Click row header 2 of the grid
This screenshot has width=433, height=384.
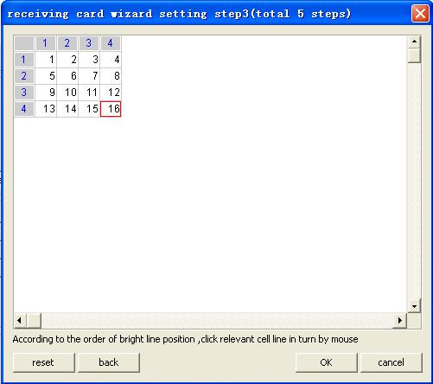(24, 76)
